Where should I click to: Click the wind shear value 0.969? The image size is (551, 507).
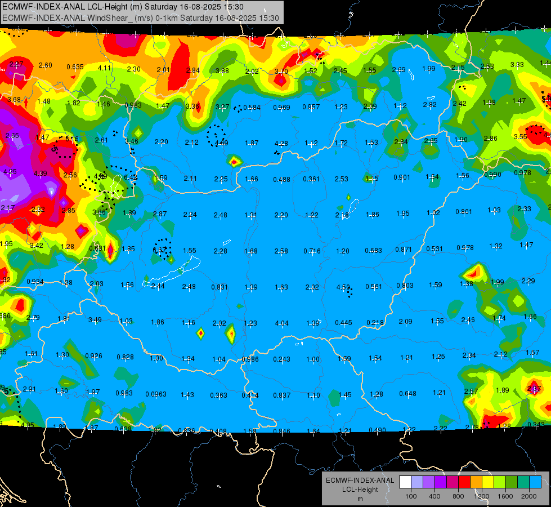(x=281, y=107)
